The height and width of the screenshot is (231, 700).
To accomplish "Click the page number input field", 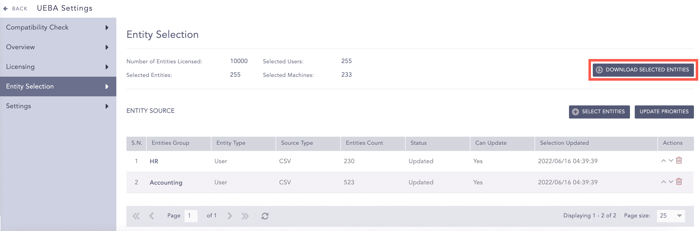I will 190,216.
